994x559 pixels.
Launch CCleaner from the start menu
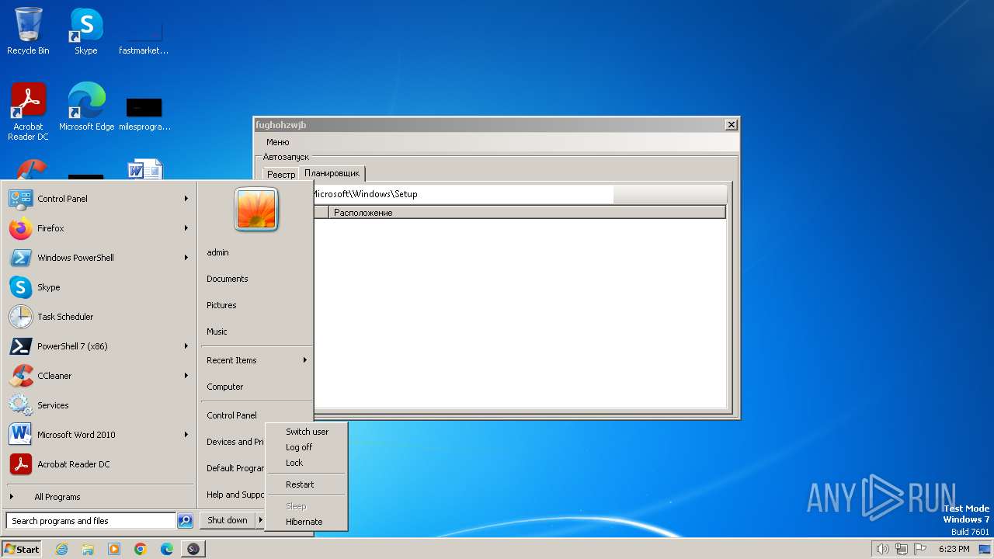click(x=99, y=376)
